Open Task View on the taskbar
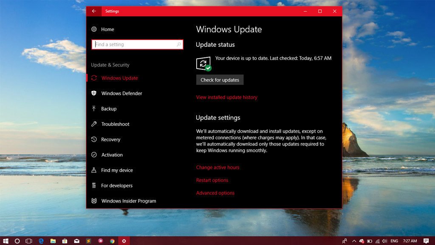Viewport: 435px width, 245px height. 29,241
